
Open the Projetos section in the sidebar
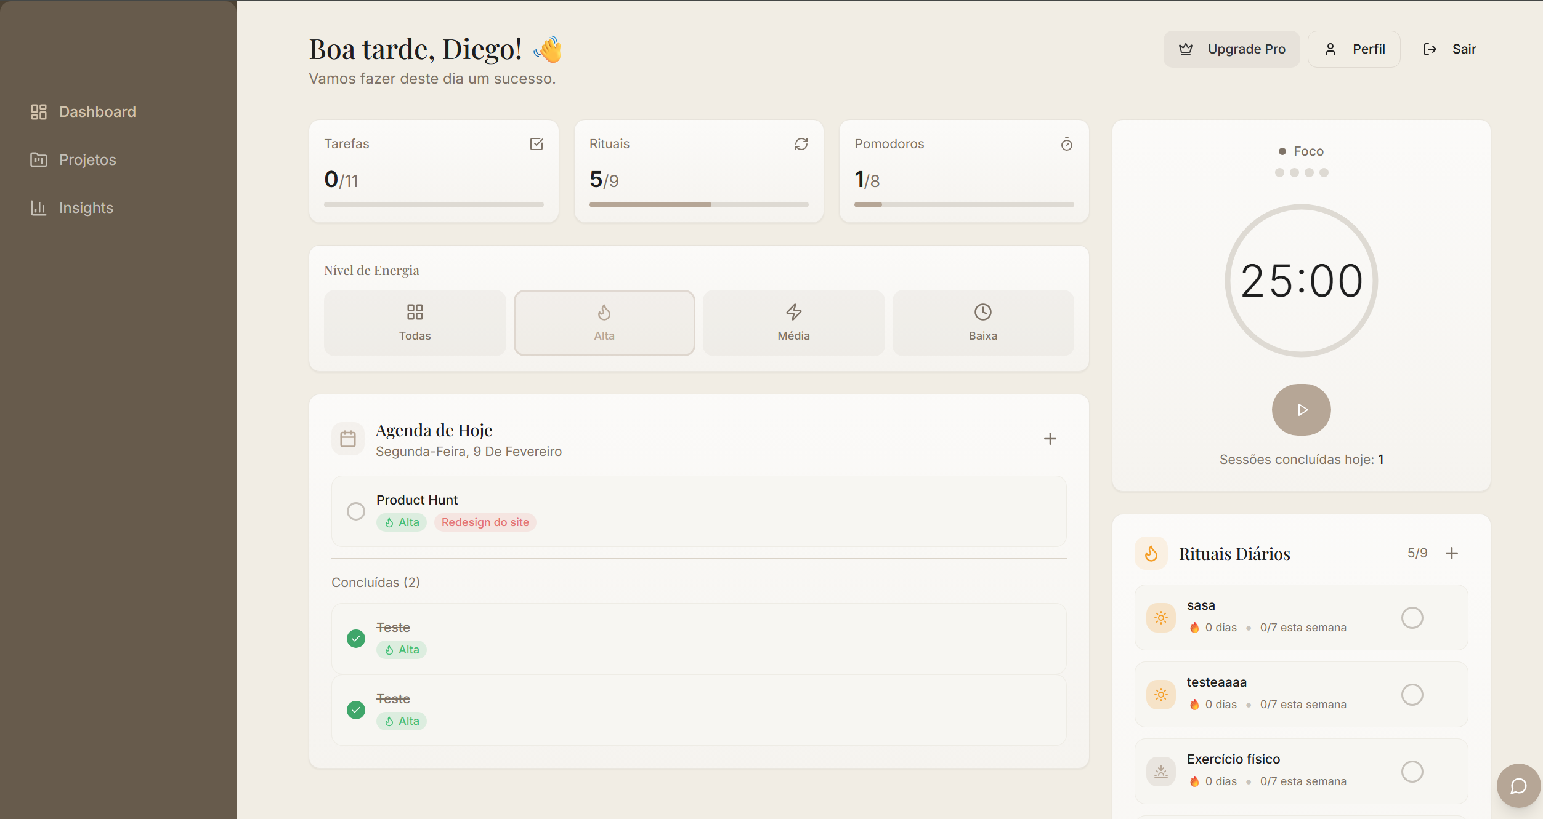pos(87,159)
